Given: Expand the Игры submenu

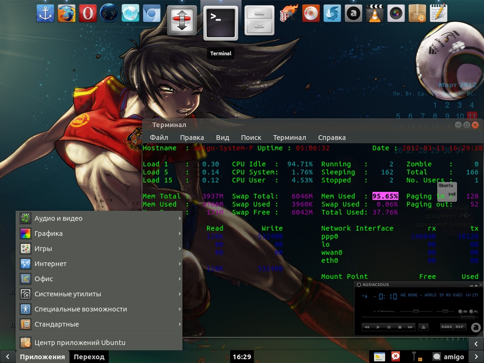Looking at the screenshot, I should pyautogui.click(x=99, y=249).
